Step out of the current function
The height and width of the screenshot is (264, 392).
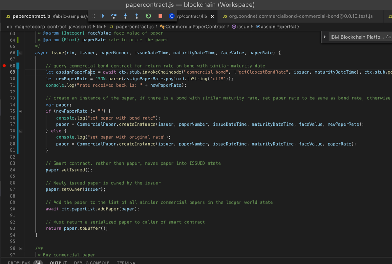point(137,16)
